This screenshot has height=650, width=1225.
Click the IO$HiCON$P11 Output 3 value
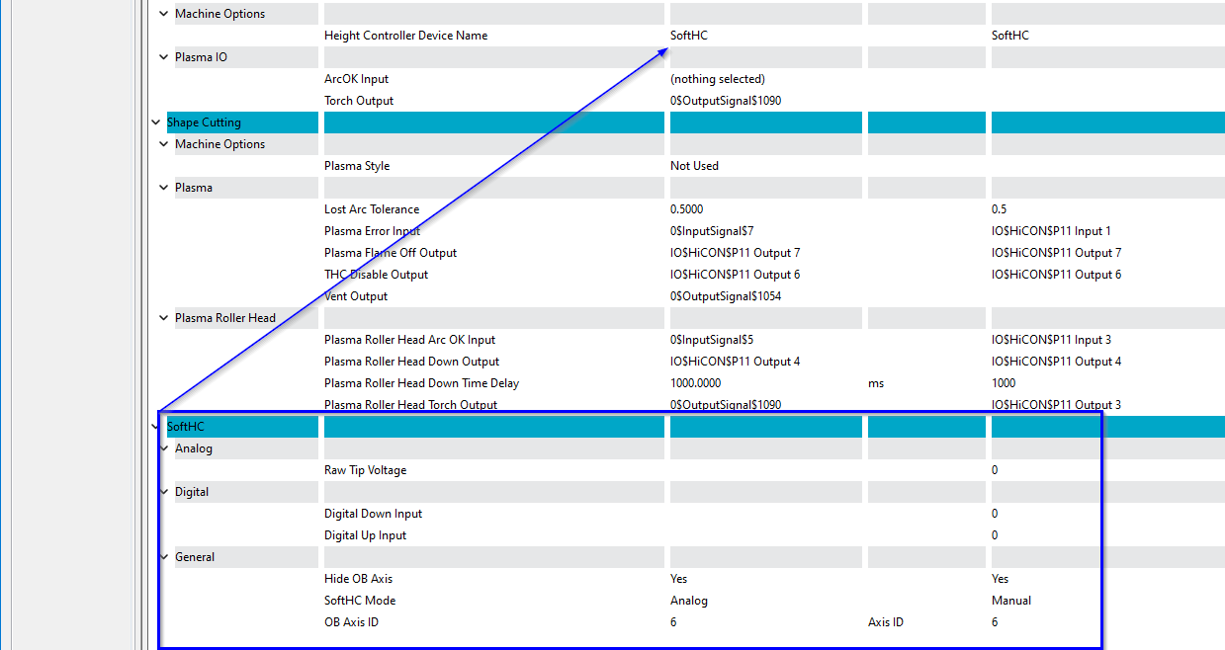click(x=1056, y=405)
